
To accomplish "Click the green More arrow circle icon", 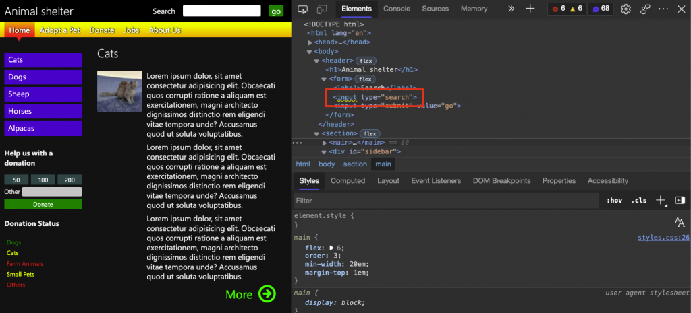I will [x=267, y=294].
